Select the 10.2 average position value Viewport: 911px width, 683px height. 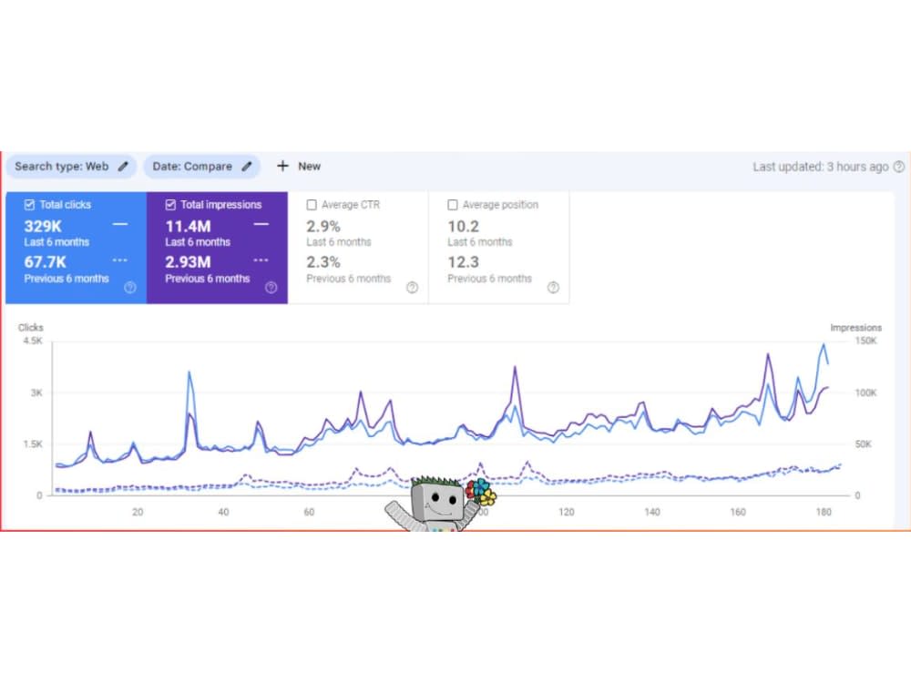(x=463, y=226)
